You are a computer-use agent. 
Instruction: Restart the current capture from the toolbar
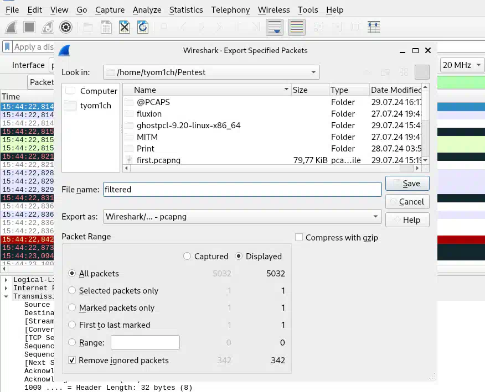point(48,27)
